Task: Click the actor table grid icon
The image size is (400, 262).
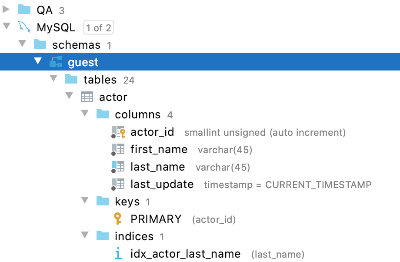Action: 87,97
